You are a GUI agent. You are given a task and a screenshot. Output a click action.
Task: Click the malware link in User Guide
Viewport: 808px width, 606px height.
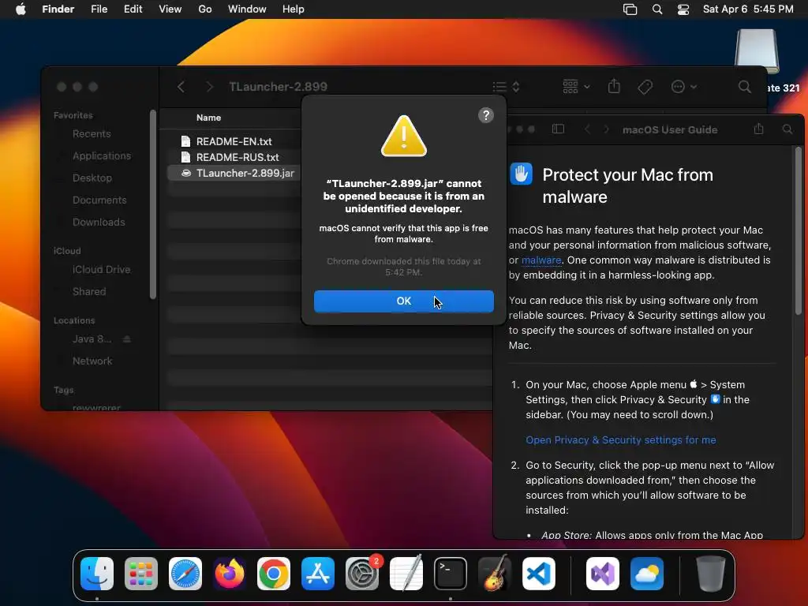[541, 260]
